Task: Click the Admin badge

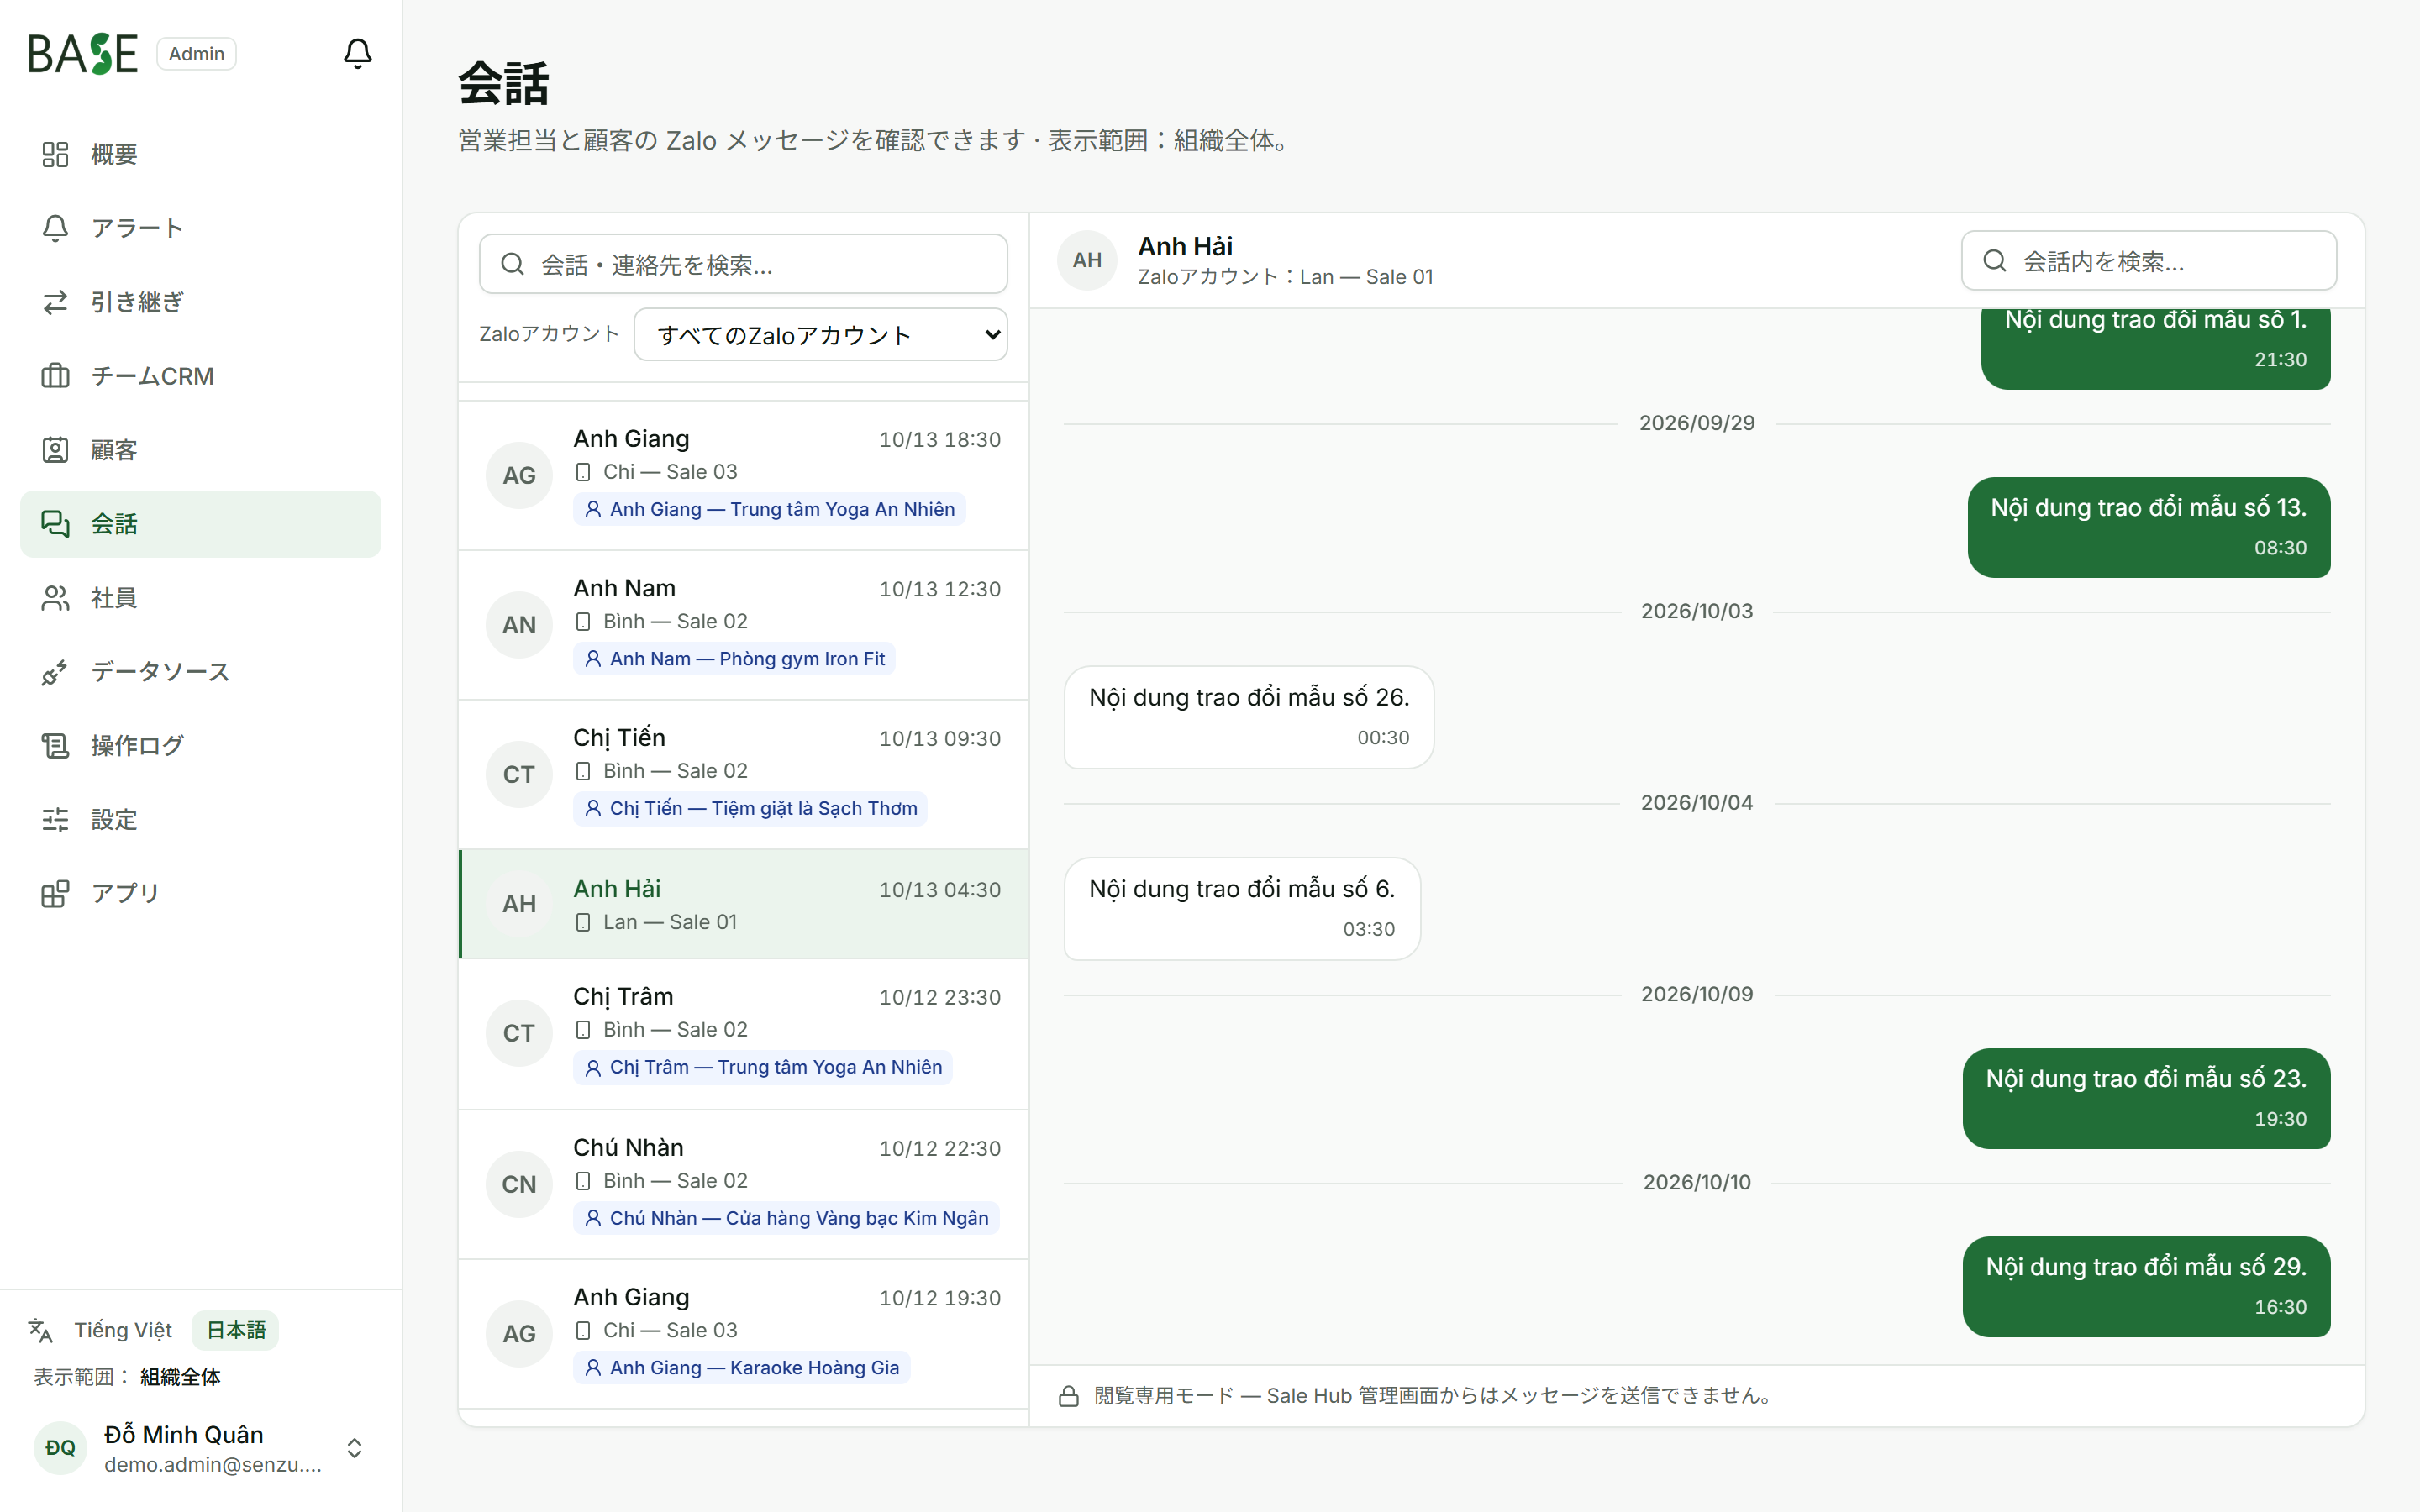Action: tap(196, 54)
